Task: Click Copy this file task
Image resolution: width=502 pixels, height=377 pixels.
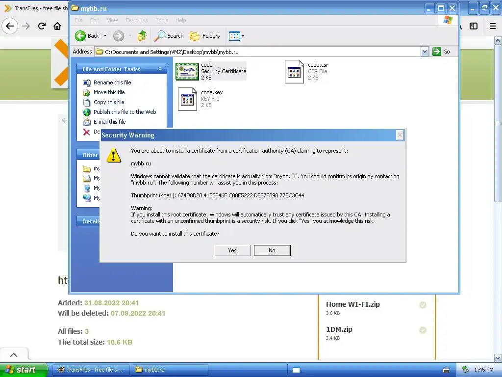Action: click(108, 102)
